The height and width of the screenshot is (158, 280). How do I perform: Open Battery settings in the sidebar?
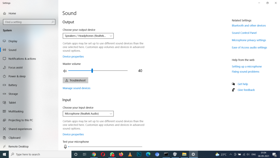(x=12, y=85)
